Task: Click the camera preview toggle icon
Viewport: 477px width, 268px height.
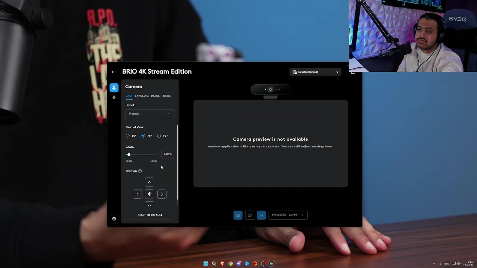Action: coord(238,215)
